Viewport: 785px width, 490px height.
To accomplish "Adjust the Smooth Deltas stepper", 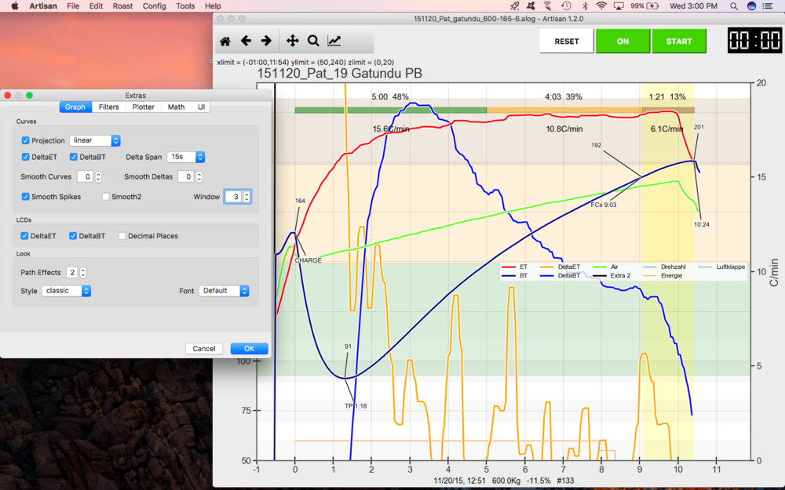I will point(199,176).
